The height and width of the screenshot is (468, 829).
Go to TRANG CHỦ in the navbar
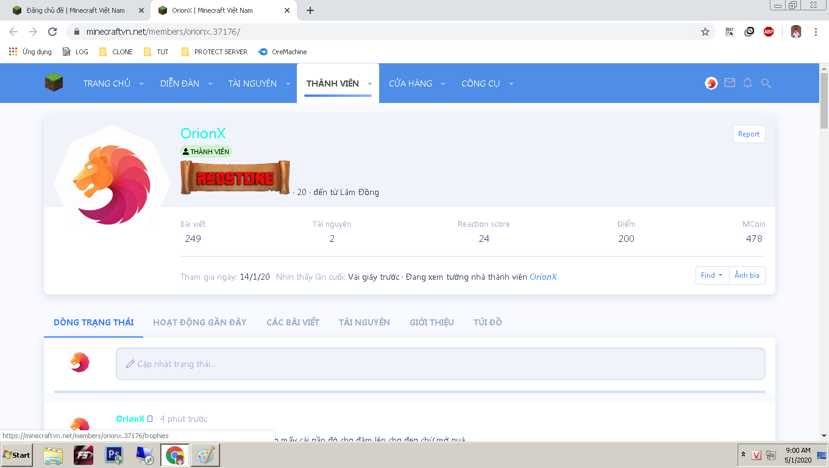point(107,83)
